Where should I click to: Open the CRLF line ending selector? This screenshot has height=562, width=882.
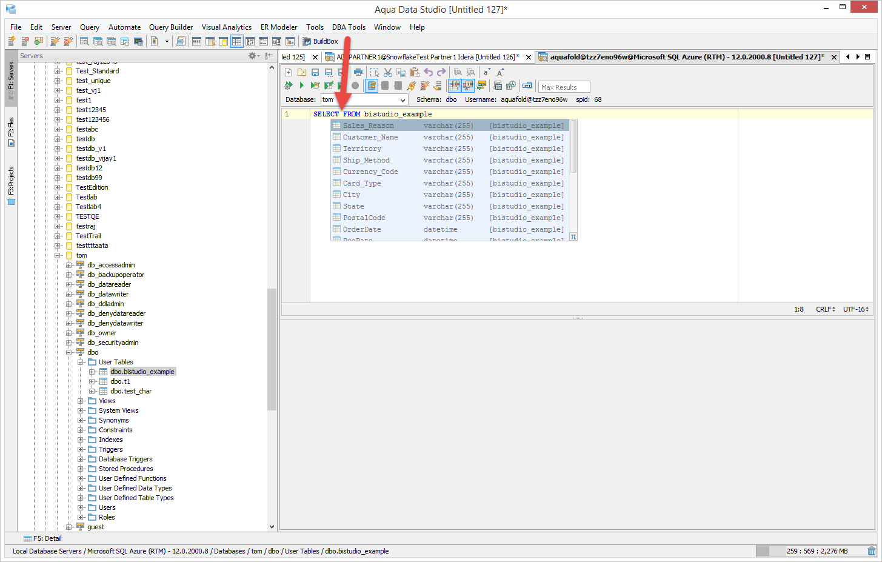[826, 309]
